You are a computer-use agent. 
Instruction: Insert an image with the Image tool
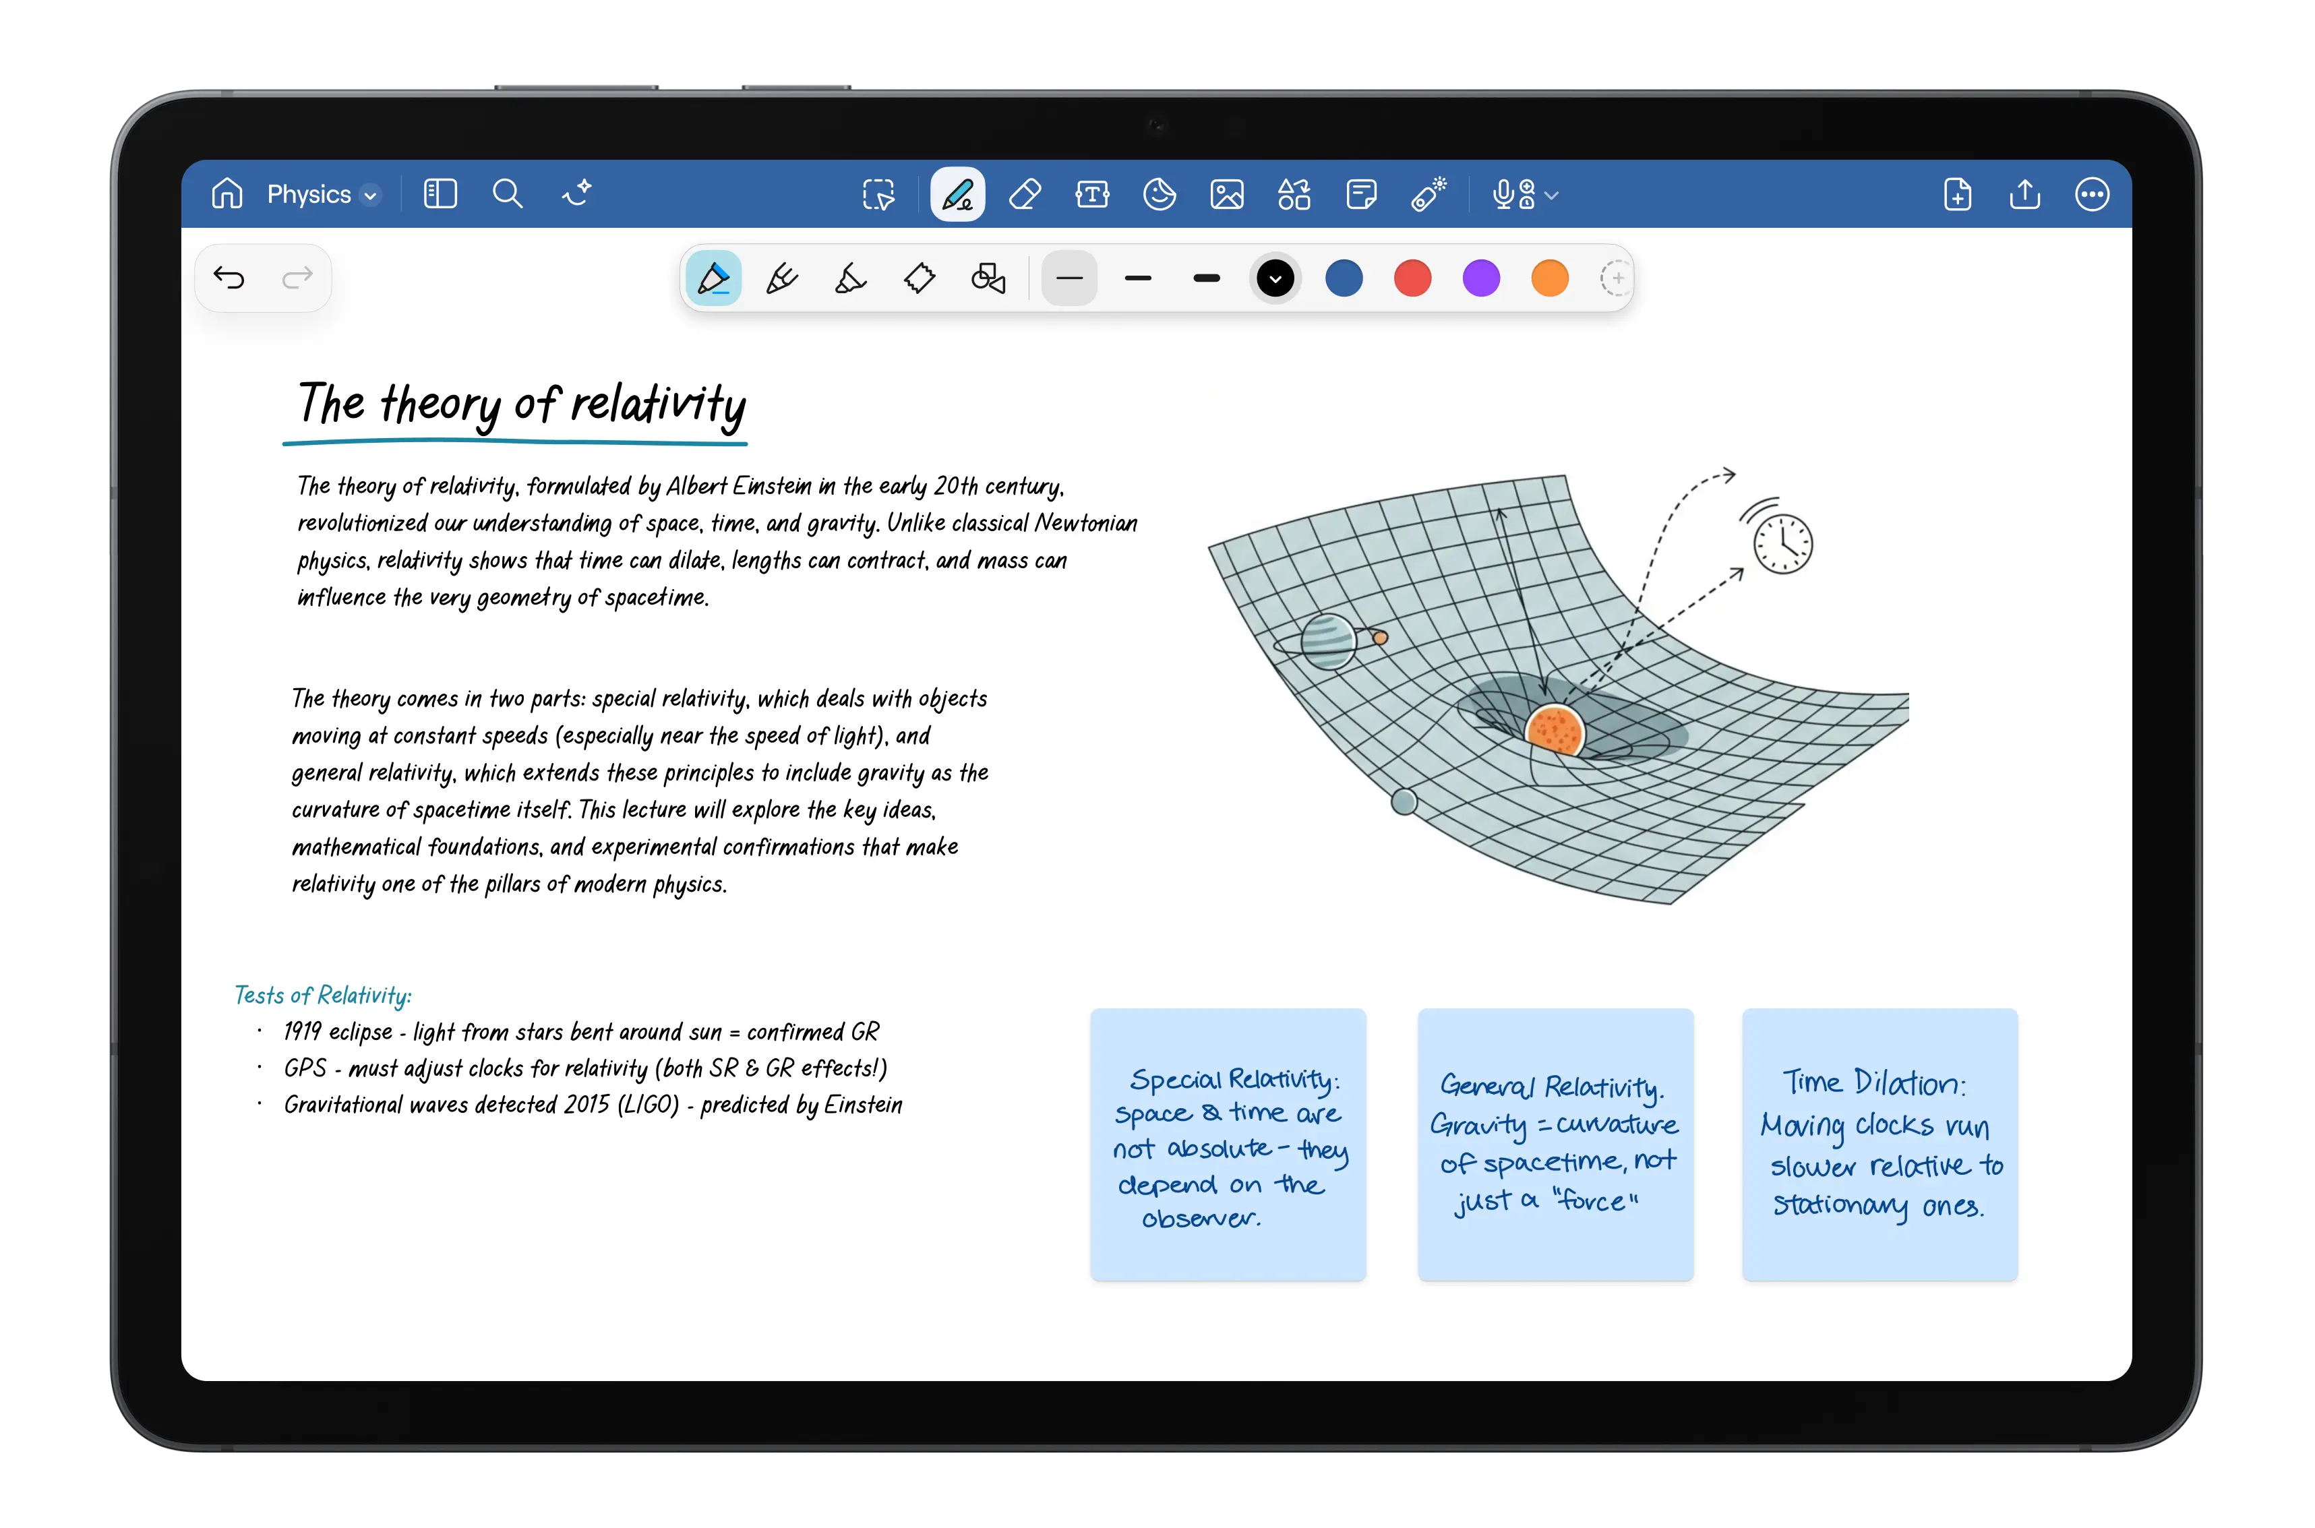(1226, 195)
